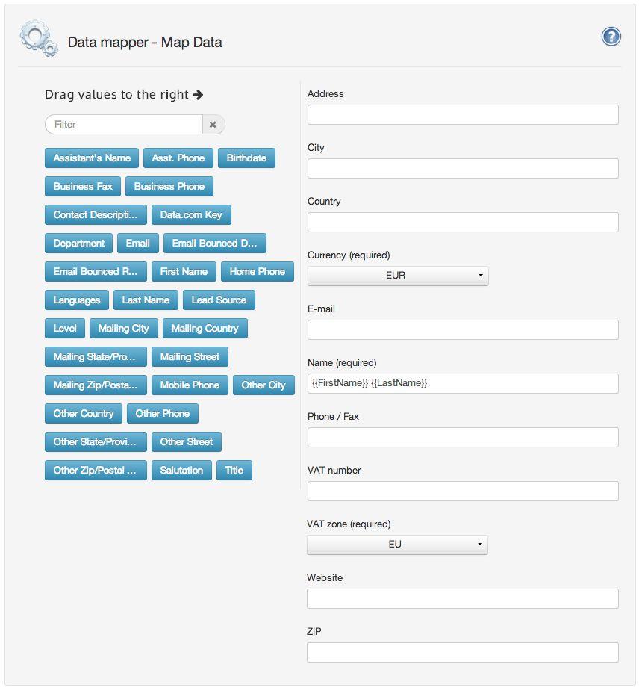Clear the filter with the X icon
639x688 pixels.
coord(213,125)
